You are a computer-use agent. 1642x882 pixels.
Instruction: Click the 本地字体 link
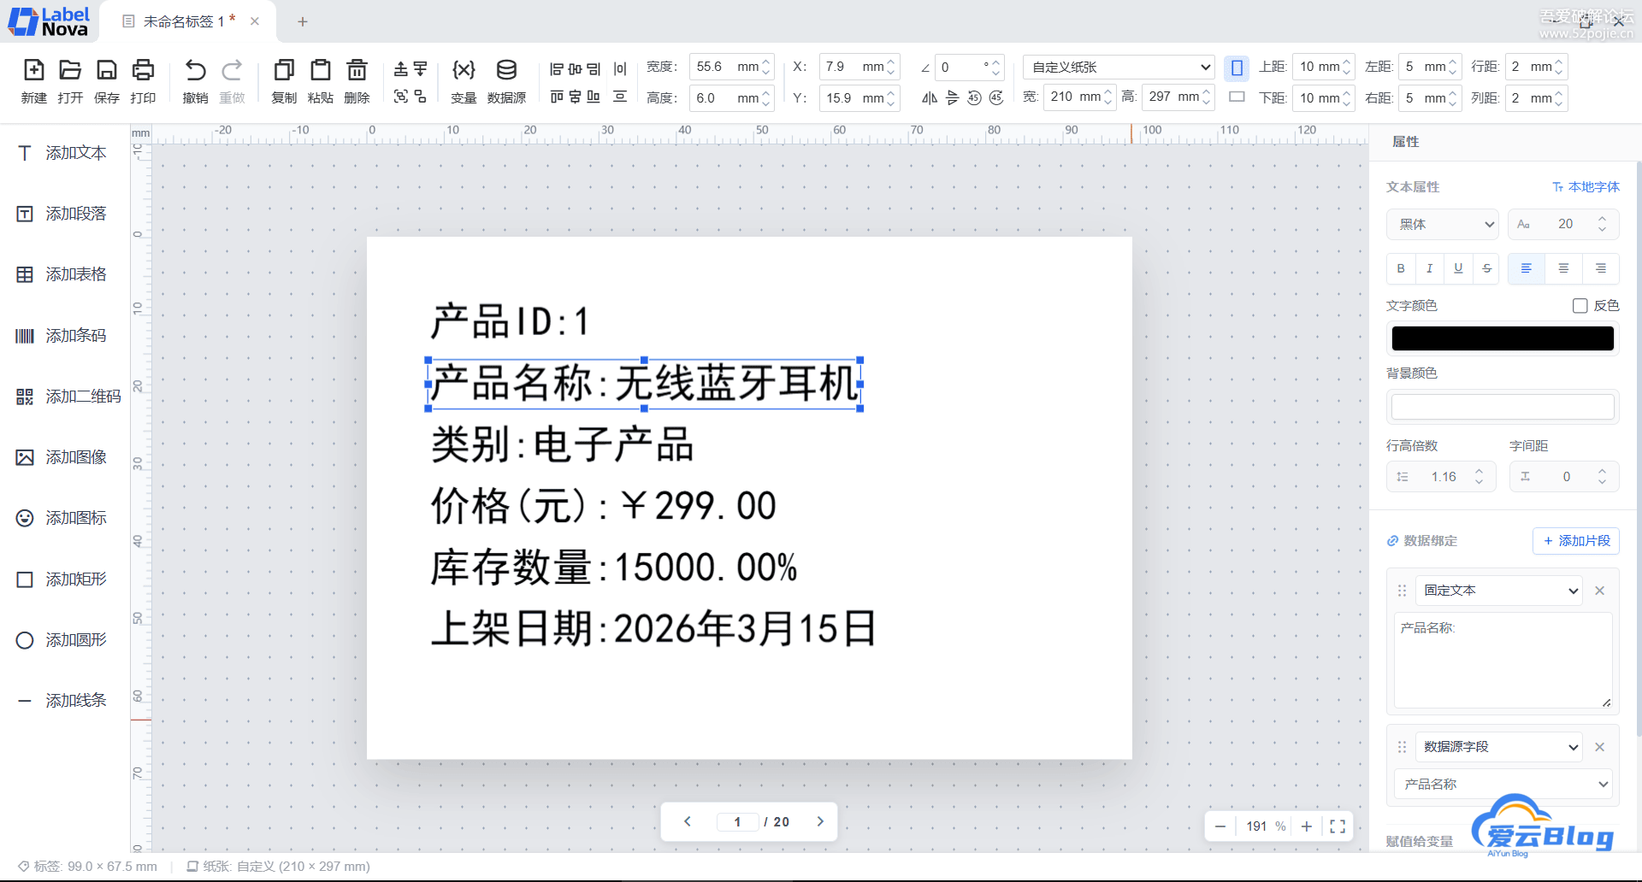pos(1586,187)
